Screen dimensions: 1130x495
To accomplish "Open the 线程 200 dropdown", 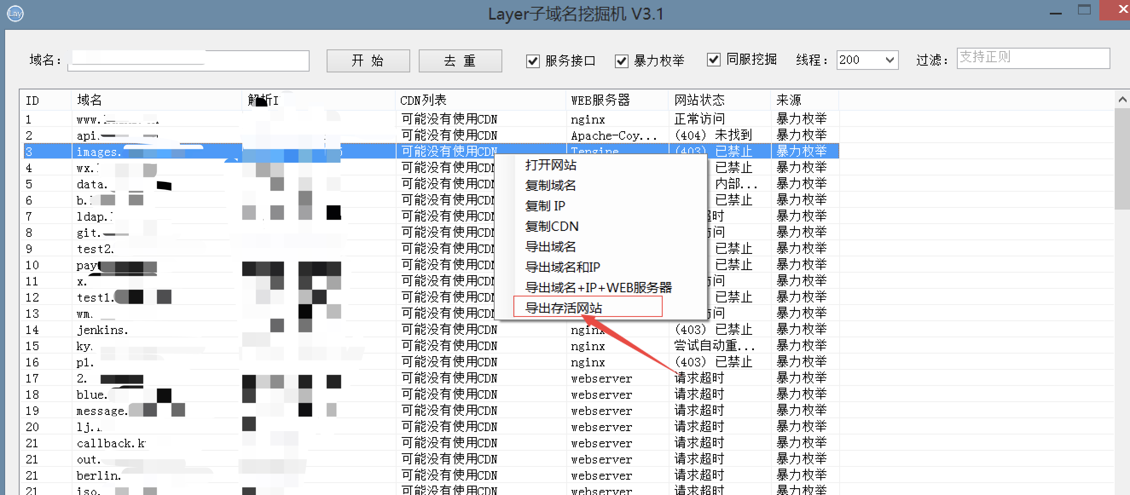I will [x=890, y=60].
